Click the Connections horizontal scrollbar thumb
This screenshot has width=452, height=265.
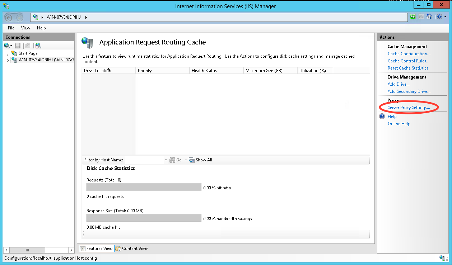click(27, 250)
